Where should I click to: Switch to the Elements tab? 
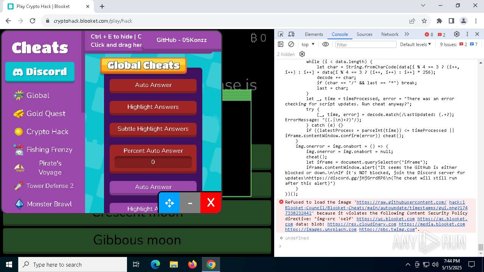[314, 34]
